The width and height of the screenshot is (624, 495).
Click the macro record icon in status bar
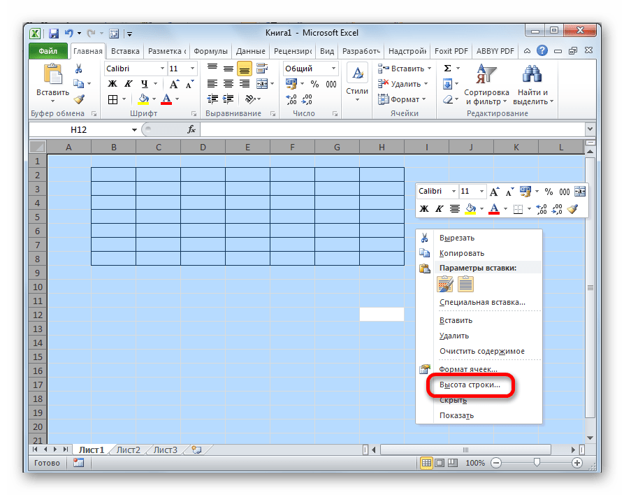(78, 462)
